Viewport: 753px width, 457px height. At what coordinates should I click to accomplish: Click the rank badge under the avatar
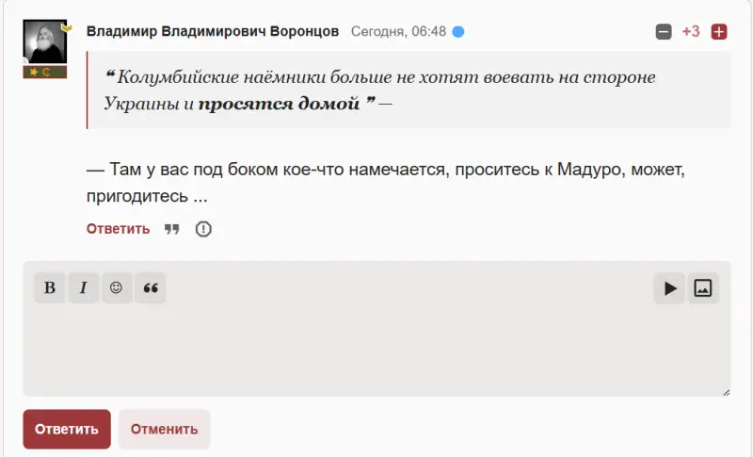(44, 72)
